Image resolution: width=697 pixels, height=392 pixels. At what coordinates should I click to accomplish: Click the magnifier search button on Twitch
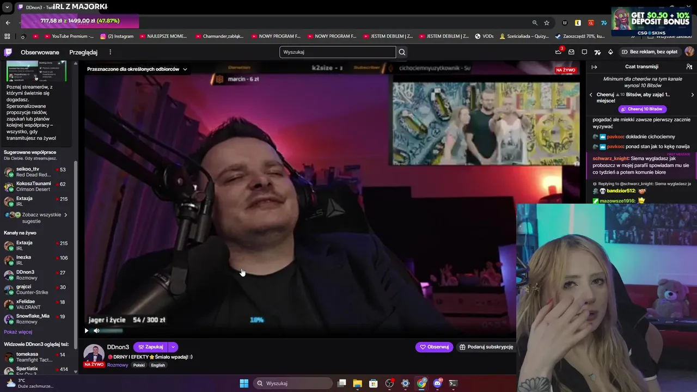pyautogui.click(x=402, y=52)
